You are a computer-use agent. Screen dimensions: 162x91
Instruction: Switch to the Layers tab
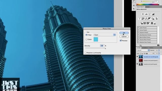138,48
